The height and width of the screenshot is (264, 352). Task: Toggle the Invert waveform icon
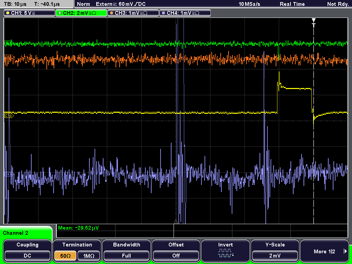coord(225,253)
